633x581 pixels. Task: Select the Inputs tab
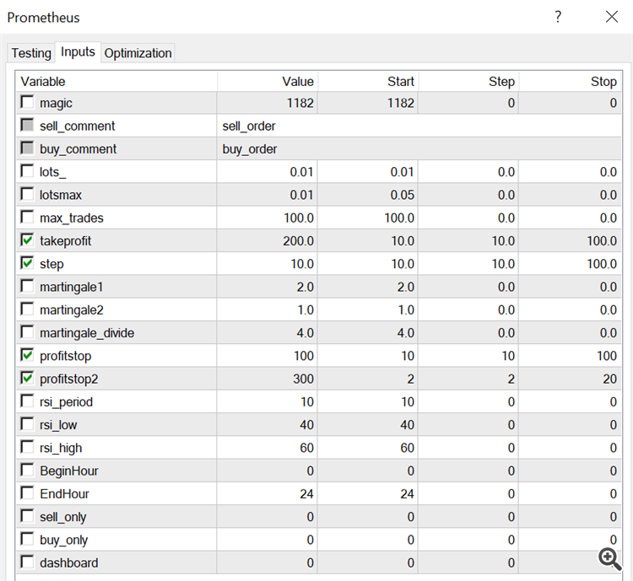78,51
